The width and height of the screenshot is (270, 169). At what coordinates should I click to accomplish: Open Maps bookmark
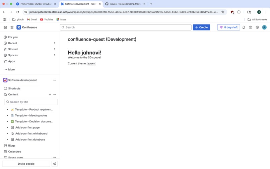[x=61, y=19]
